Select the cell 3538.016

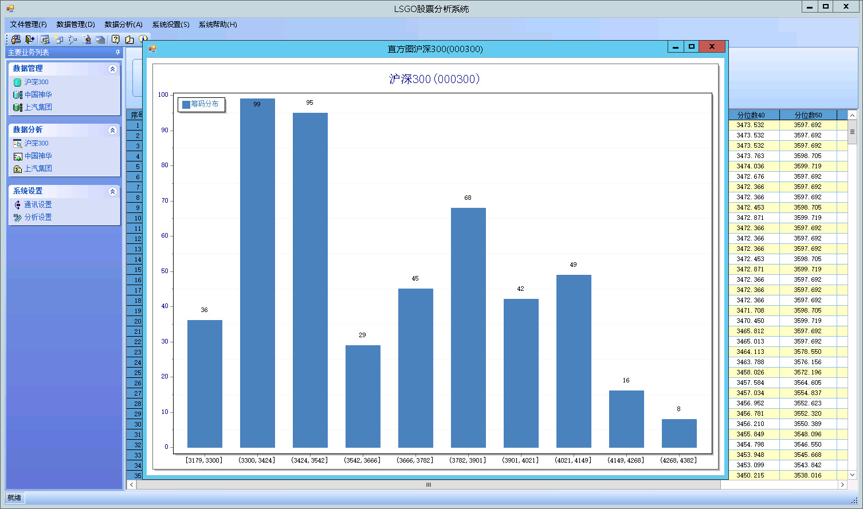(808, 475)
